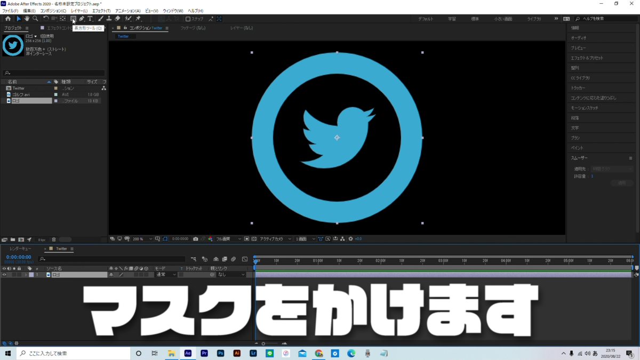This screenshot has height=360, width=640.
Task: Open the 通常 blend mode dropdown
Action: [x=166, y=275]
